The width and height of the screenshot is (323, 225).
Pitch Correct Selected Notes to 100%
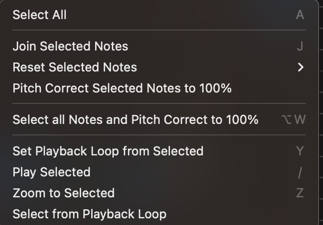pyautogui.click(x=122, y=88)
